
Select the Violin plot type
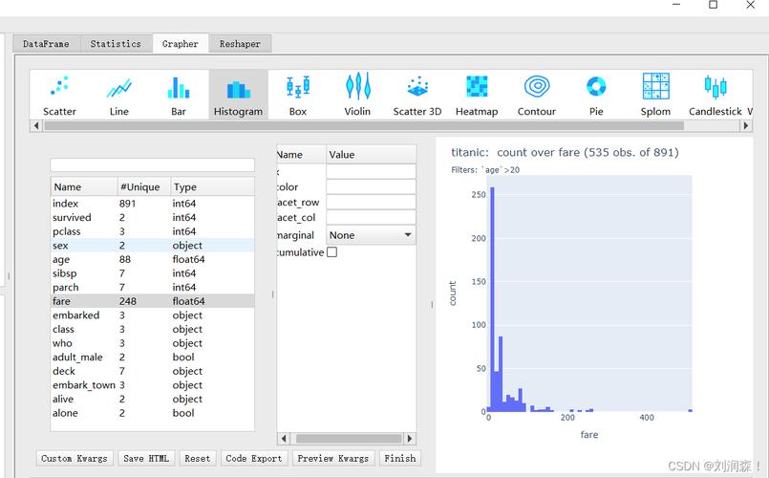point(357,95)
